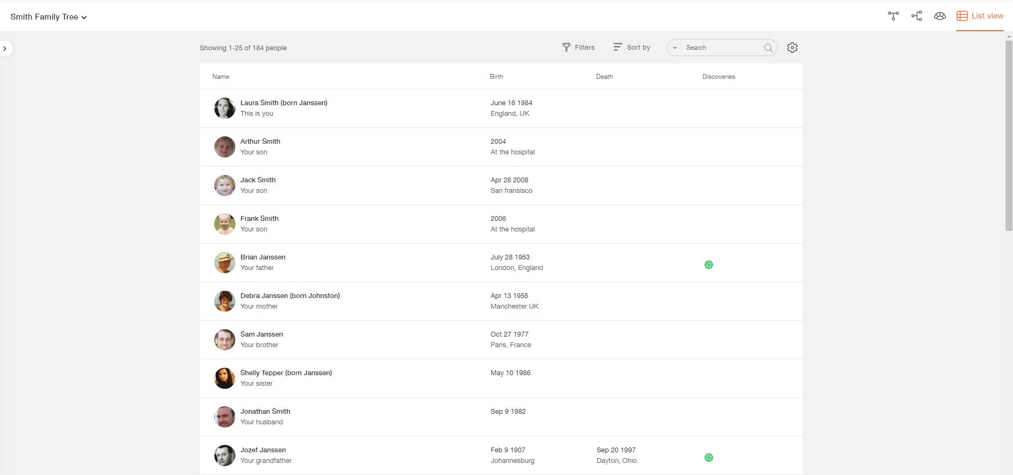Screen dimensions: 1013x475
Task: Open the fan view icon
Action: pyautogui.click(x=940, y=16)
